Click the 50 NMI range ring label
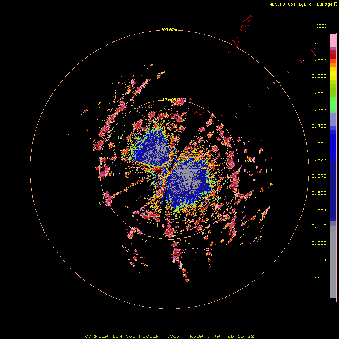Viewport: 339px width, 339px height. pyautogui.click(x=169, y=99)
